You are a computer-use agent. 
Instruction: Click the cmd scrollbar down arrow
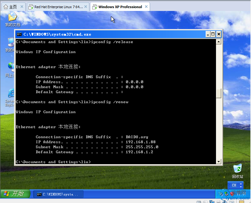(x=218, y=161)
